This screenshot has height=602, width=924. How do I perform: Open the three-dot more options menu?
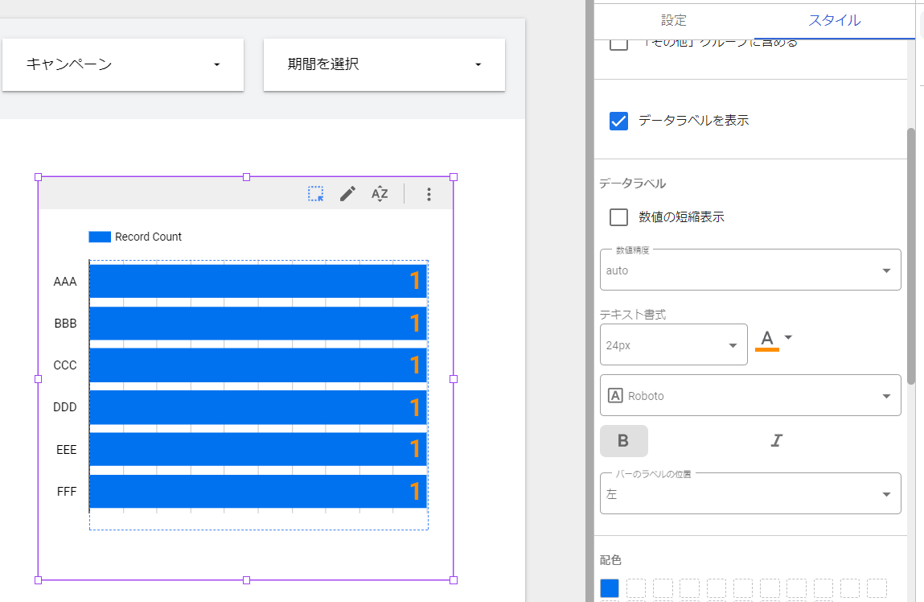coord(429,194)
